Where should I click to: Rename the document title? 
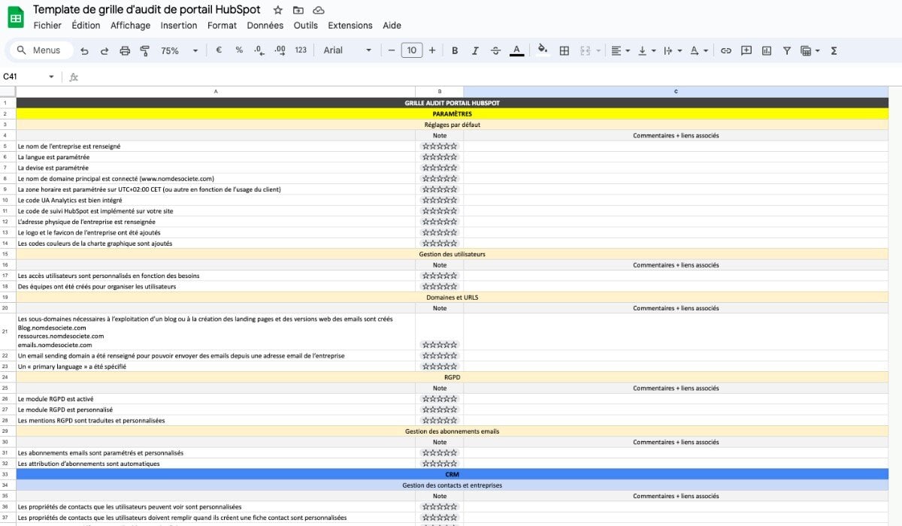[147, 10]
